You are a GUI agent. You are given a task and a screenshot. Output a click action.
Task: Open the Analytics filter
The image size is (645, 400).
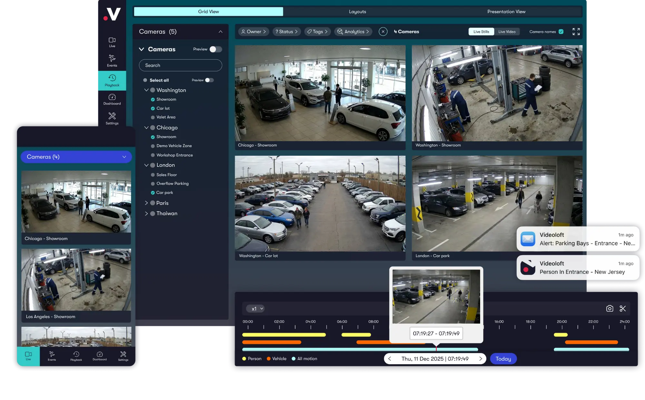pos(353,32)
